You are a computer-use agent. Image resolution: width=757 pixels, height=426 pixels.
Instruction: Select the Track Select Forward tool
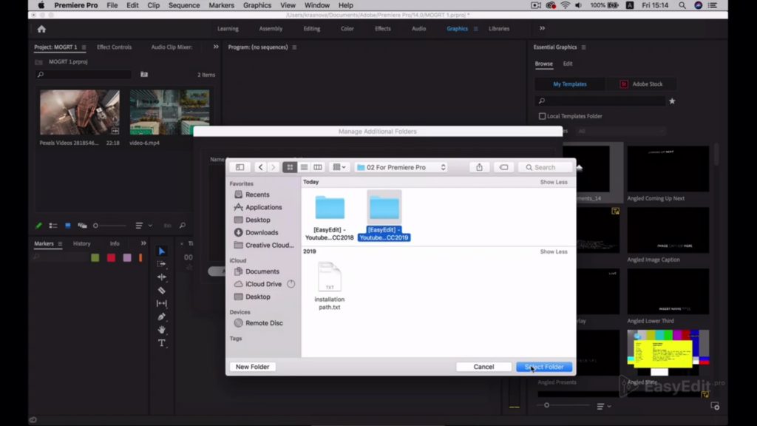pyautogui.click(x=162, y=264)
